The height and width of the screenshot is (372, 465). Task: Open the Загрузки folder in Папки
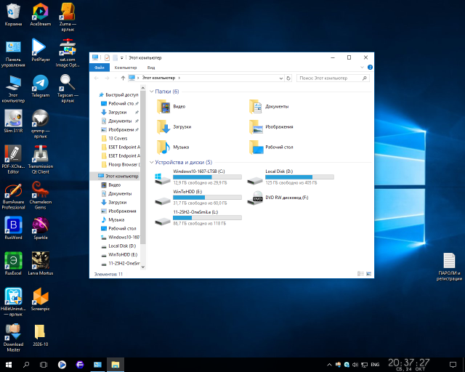coord(174,127)
